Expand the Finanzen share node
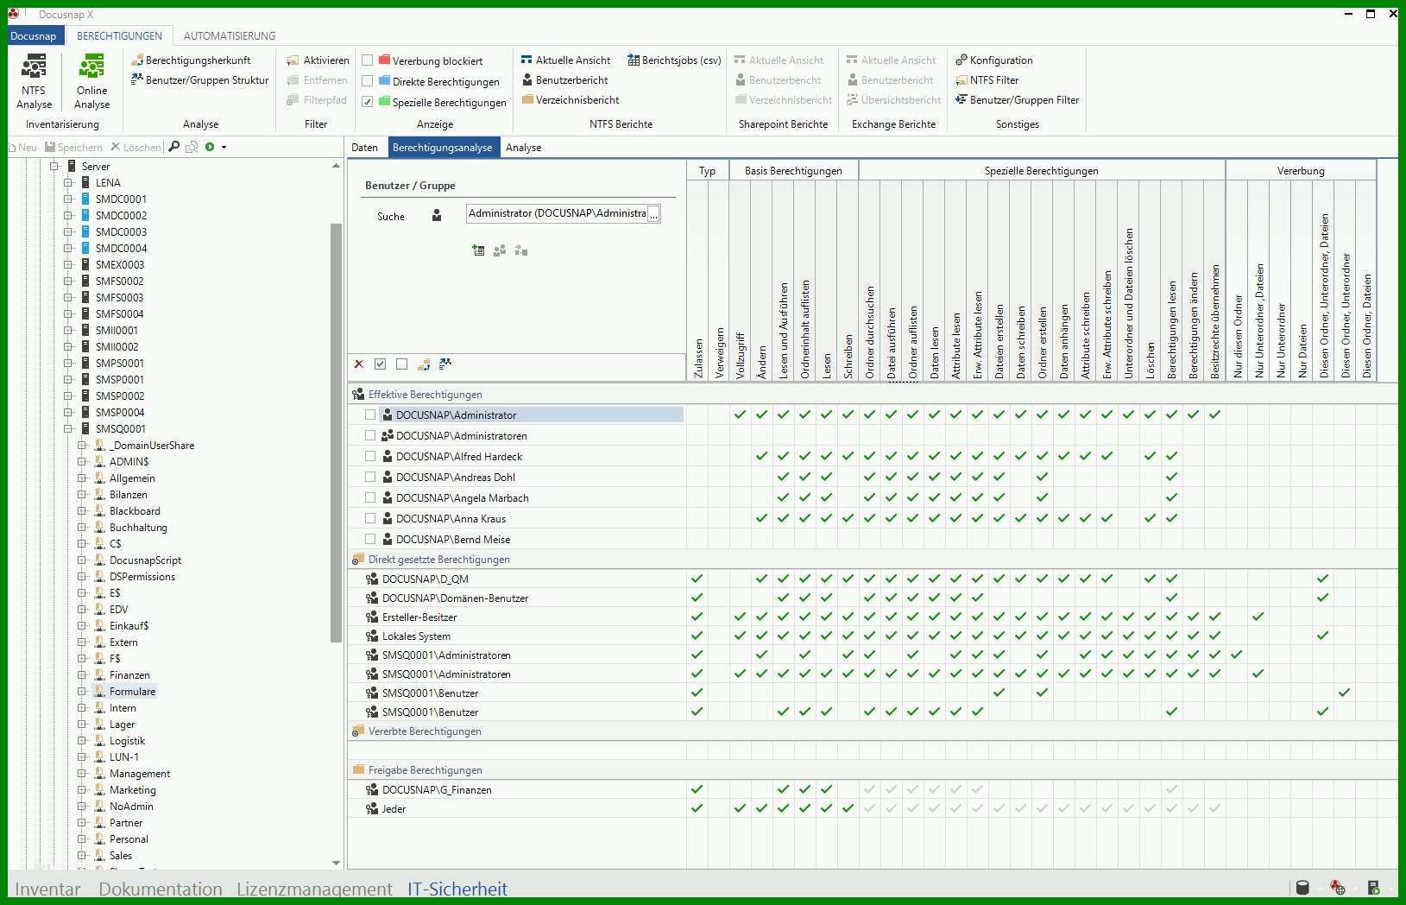Viewport: 1406px width, 905px height. click(x=81, y=674)
